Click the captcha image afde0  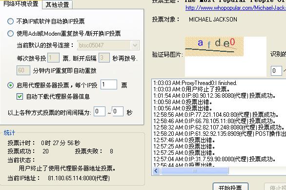(x=214, y=46)
